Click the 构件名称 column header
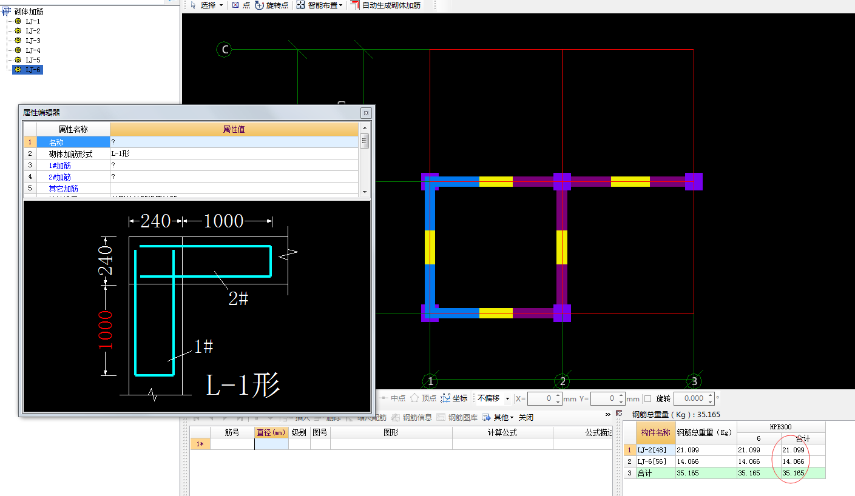This screenshot has height=496, width=855. [x=656, y=432]
